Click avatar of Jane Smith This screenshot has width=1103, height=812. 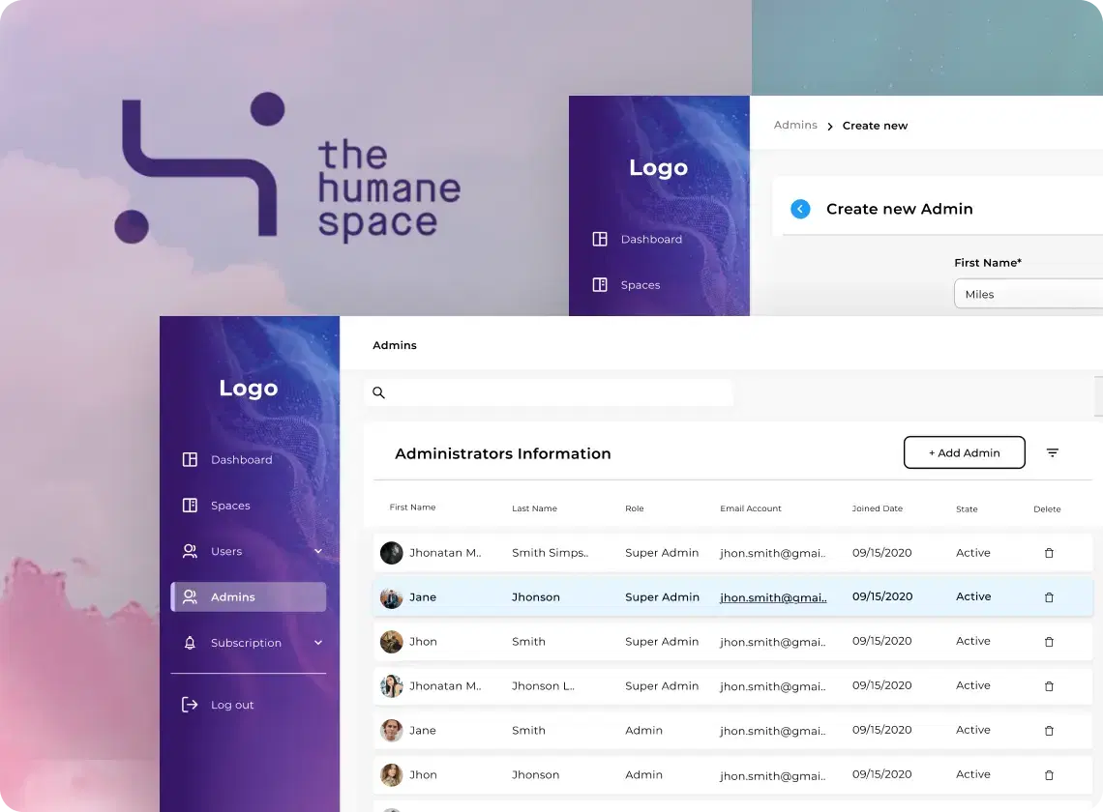click(x=391, y=731)
